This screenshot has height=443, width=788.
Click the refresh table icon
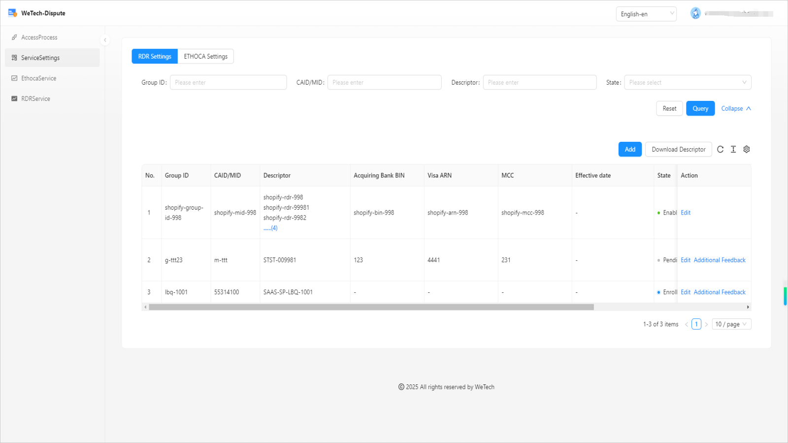(x=720, y=149)
